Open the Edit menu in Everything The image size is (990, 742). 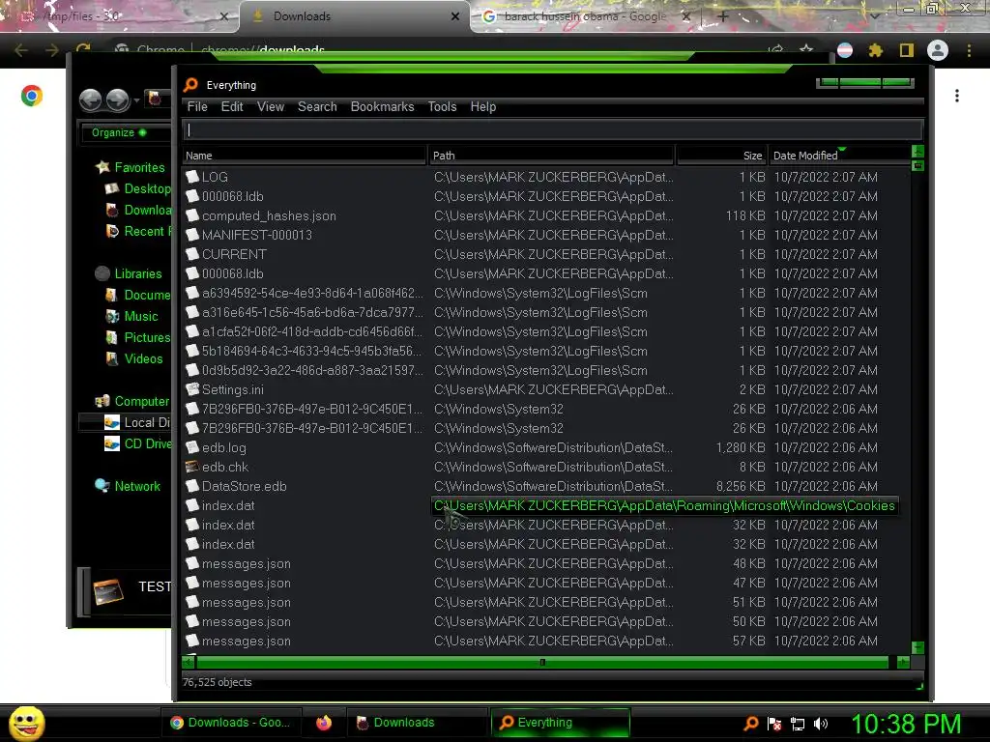pos(232,106)
